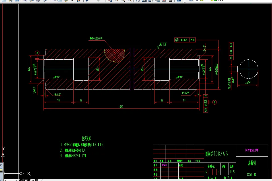Click the 江西农业大学 title block text
The image size is (272, 181).
(x=252, y=150)
